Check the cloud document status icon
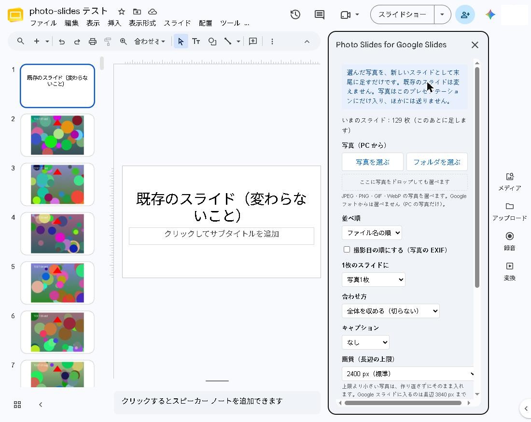 [x=153, y=12]
